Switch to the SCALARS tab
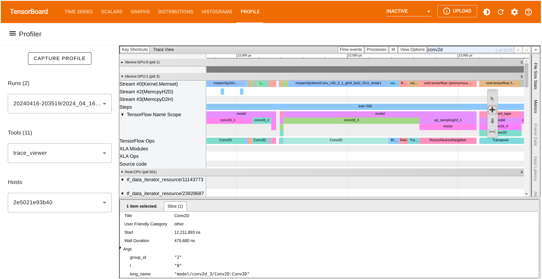Viewport: 542px width, 279px height. click(112, 12)
